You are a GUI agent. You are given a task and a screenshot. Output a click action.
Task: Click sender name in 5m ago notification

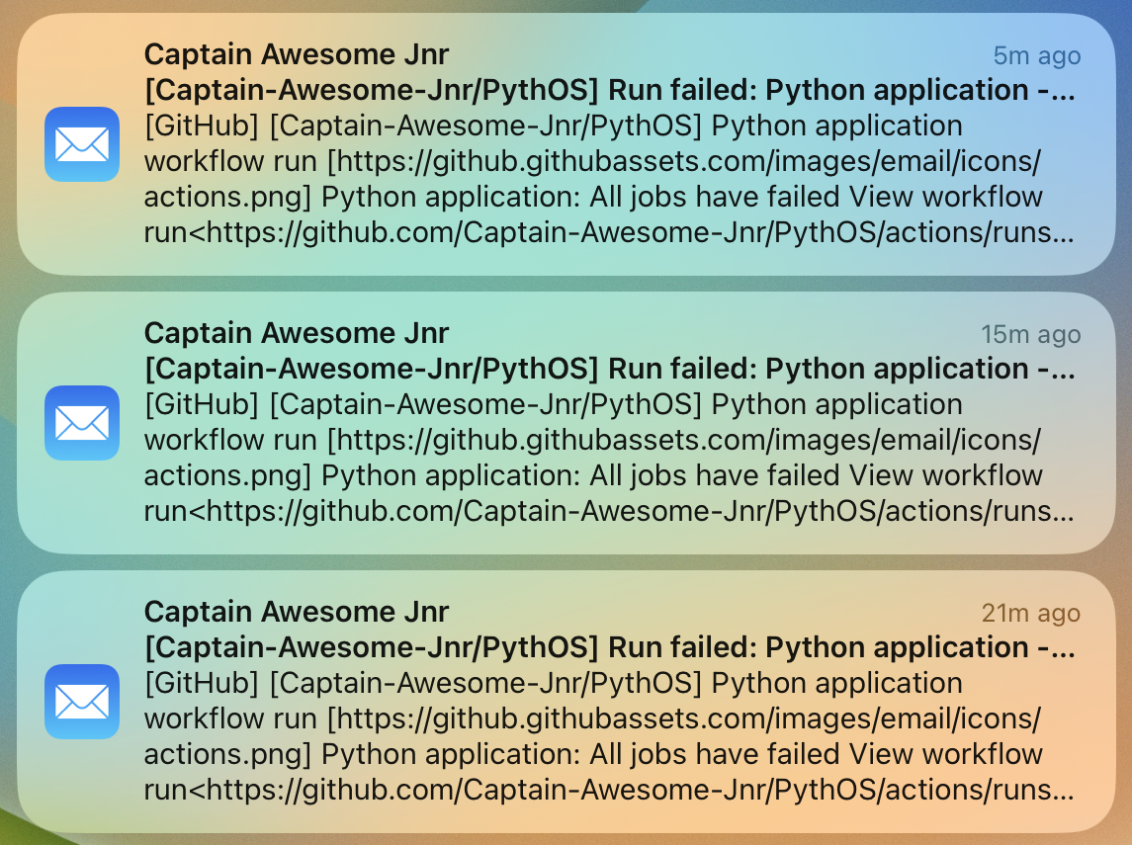296,54
